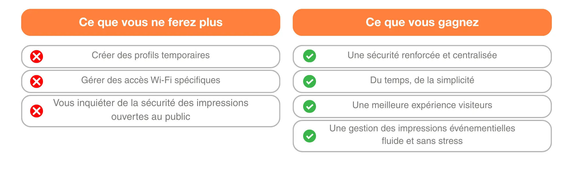
Task: Click the fluide et sans stress text line
Action: (x=422, y=141)
